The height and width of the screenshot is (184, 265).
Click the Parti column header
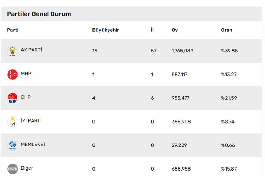tap(13, 30)
